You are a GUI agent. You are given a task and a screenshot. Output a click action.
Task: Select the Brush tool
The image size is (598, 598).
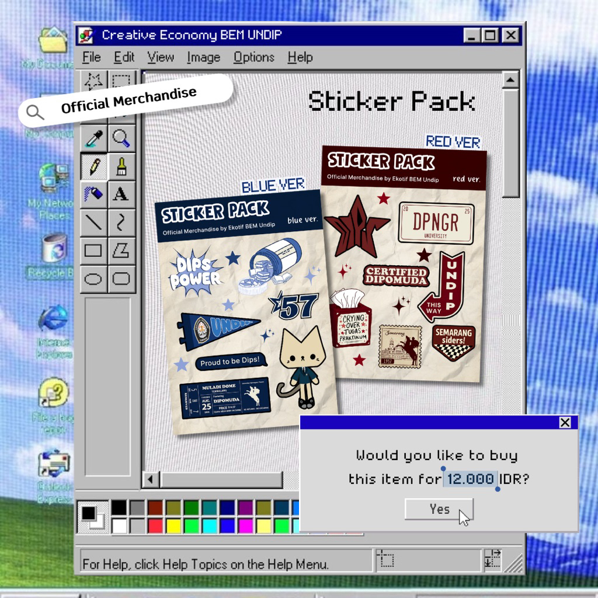(x=121, y=166)
